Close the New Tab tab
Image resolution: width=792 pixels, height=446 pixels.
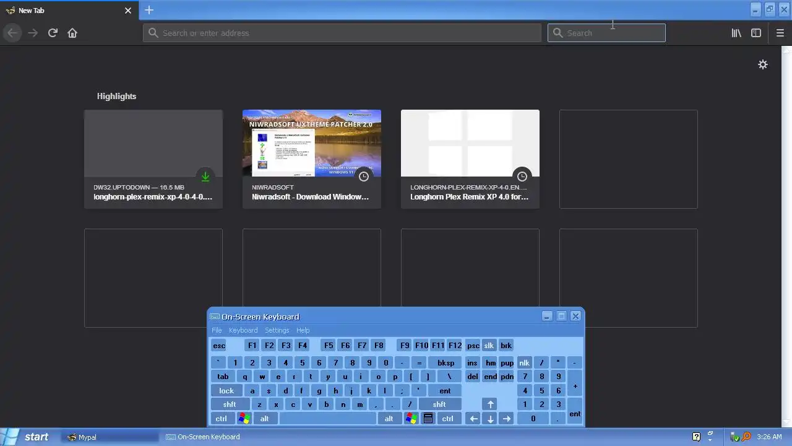[x=128, y=11]
